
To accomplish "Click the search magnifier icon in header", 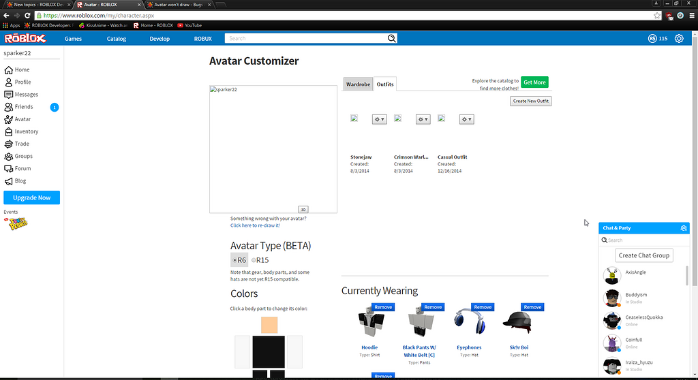I will pos(391,38).
